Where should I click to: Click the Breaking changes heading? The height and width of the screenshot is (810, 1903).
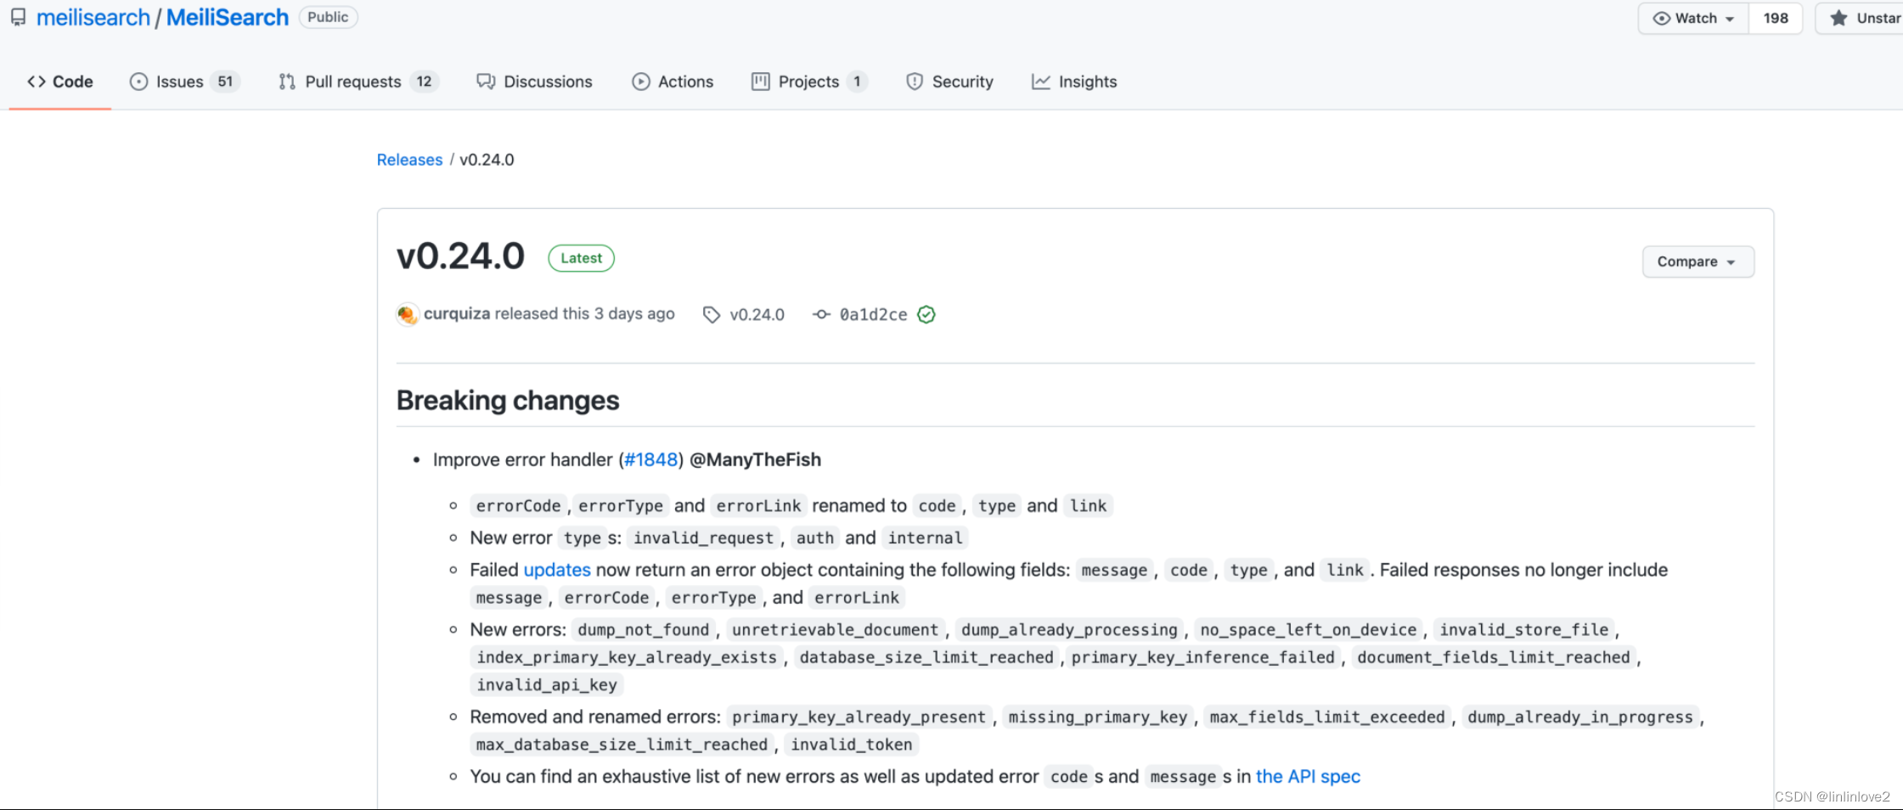coord(508,401)
